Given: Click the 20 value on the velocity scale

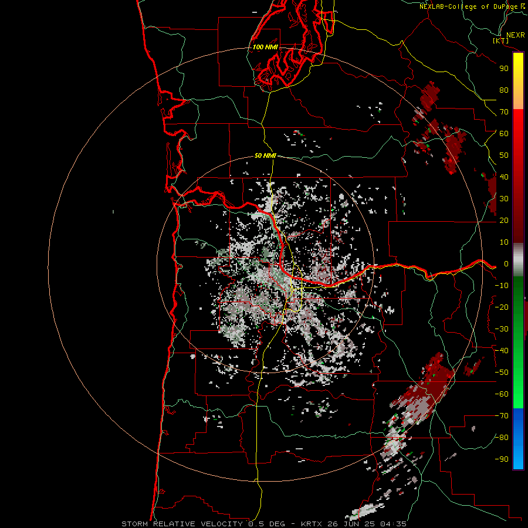Looking at the screenshot, I should (x=504, y=221).
